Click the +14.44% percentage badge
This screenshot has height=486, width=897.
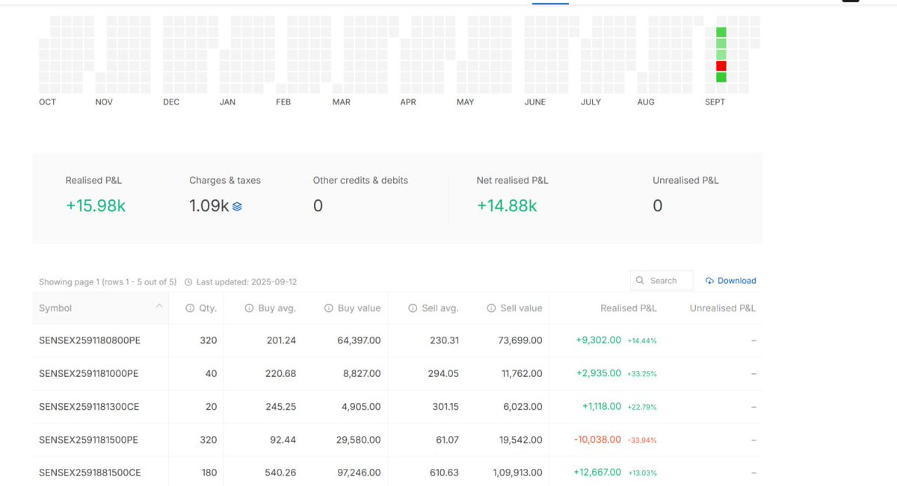point(641,341)
